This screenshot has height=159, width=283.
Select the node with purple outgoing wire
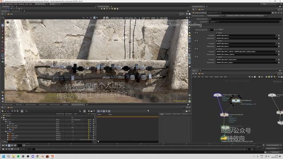[x=217, y=95]
